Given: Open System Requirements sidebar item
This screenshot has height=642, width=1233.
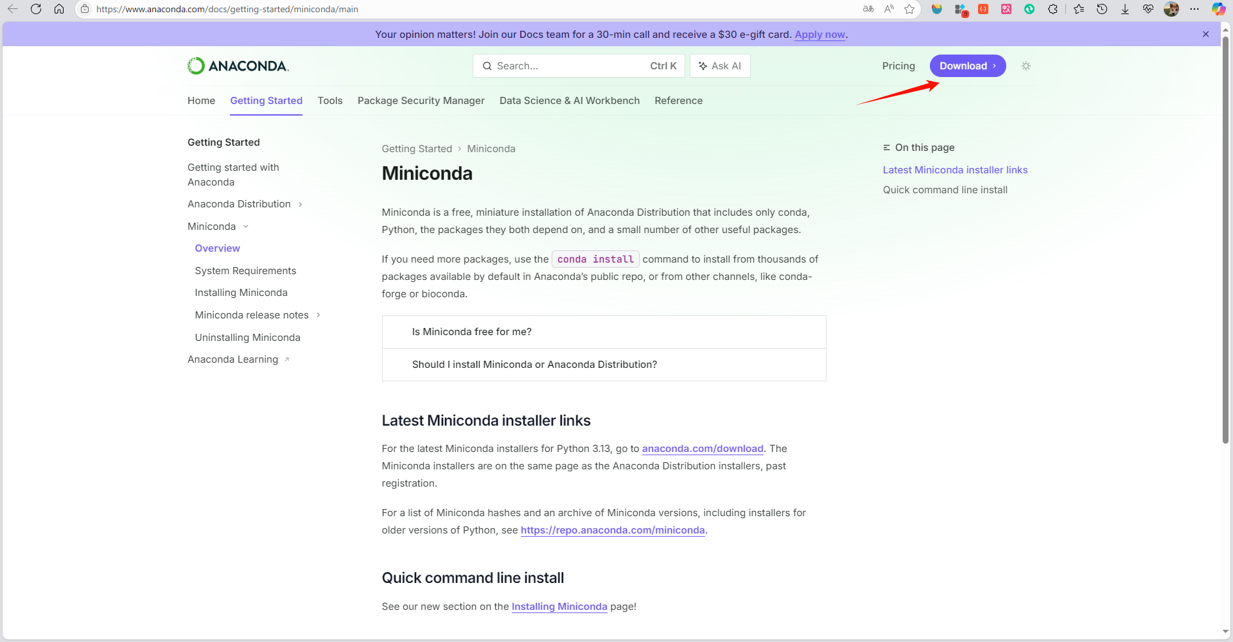Looking at the screenshot, I should (245, 271).
